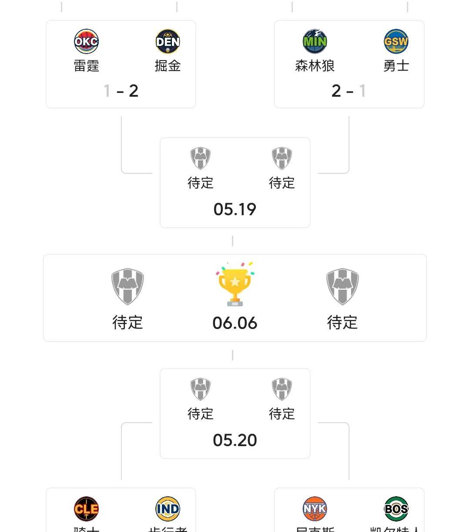
Task: Select the 掘金 team name label
Action: pos(168,66)
